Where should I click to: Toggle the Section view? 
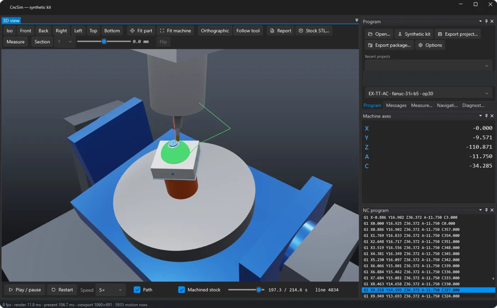tap(42, 42)
